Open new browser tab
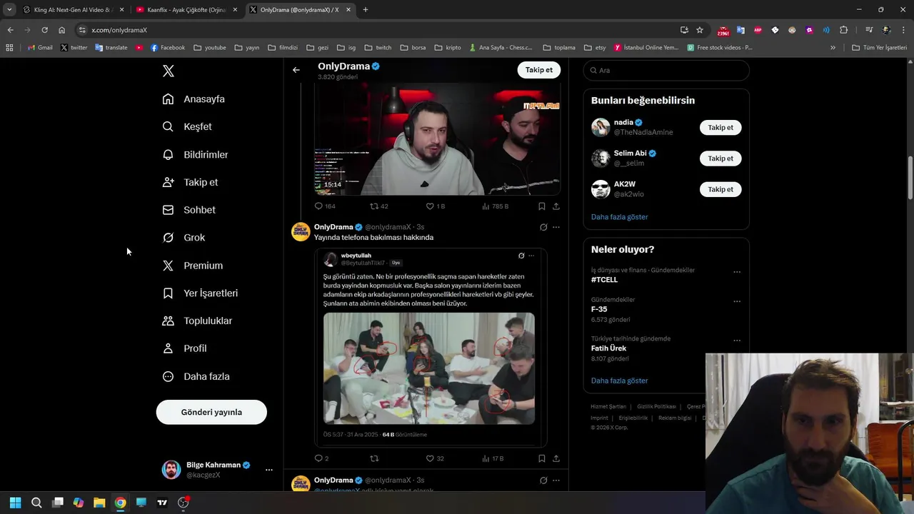This screenshot has height=514, width=914. pos(366,10)
